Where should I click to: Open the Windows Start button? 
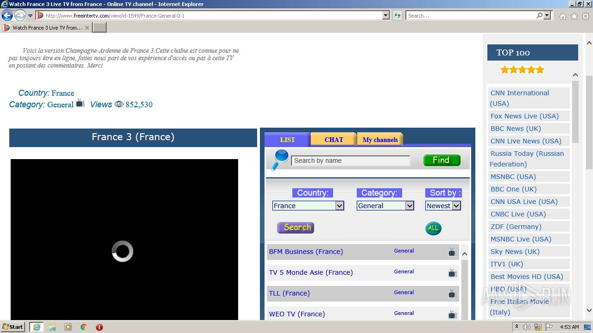point(13,327)
